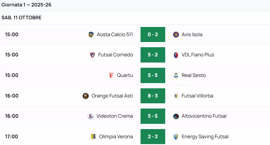The width and height of the screenshot is (270, 145).
Task: Open the Futsal Cornedo team name link
Action: (116, 55)
